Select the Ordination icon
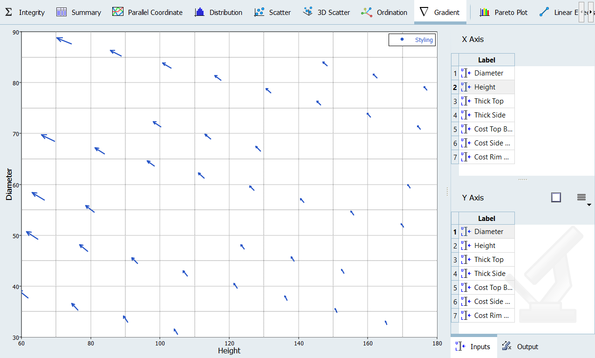 (x=367, y=12)
